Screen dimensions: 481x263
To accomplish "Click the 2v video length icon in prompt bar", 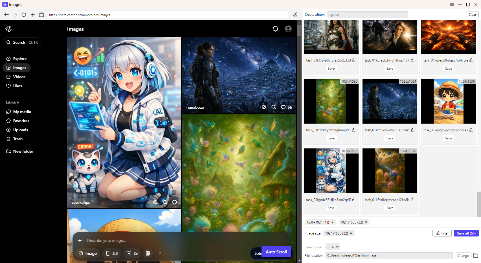I will pyautogui.click(x=132, y=253).
